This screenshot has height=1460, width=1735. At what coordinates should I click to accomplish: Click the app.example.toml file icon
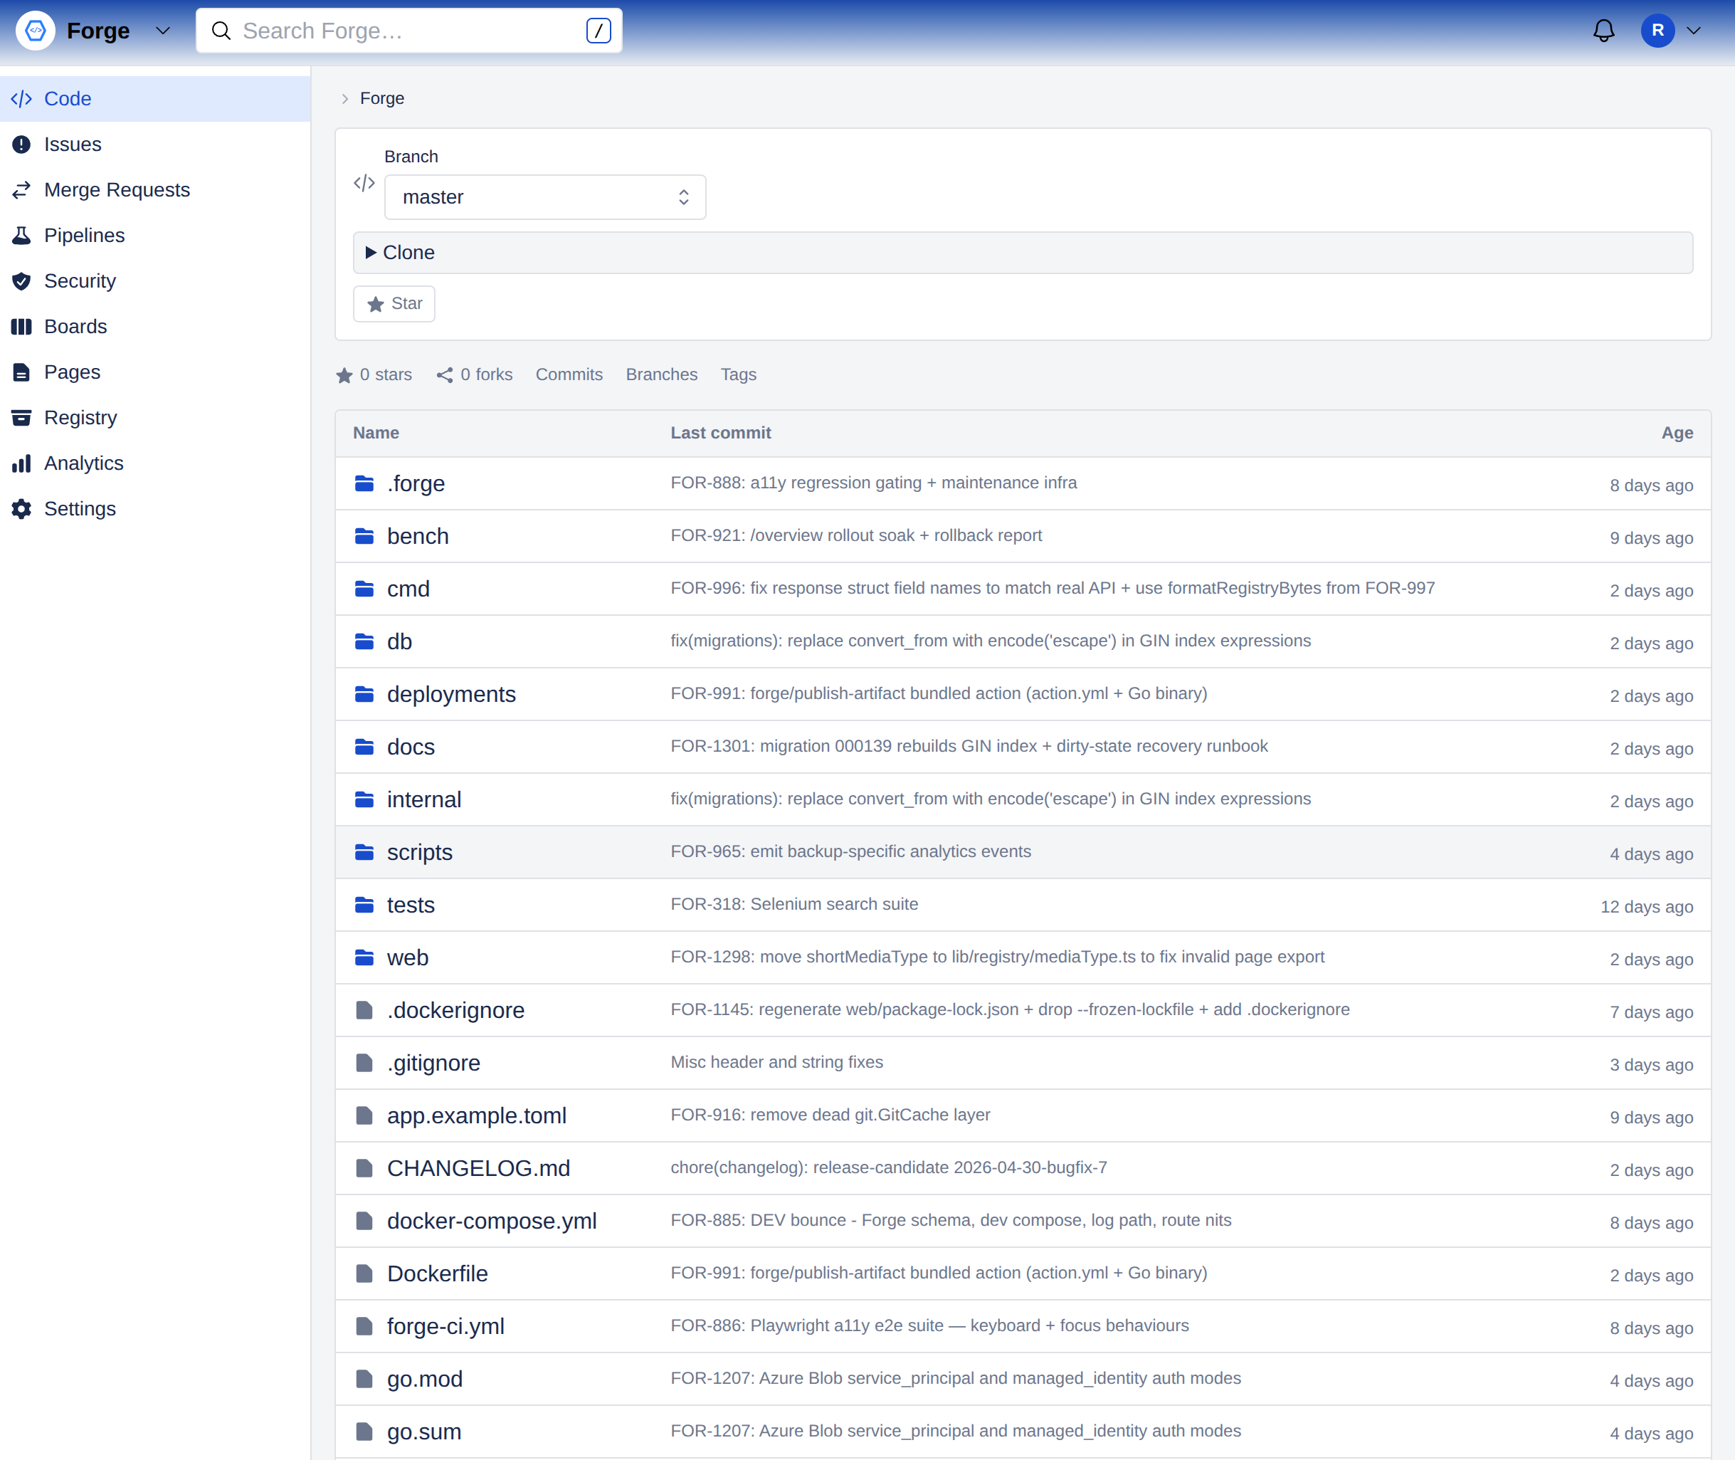(364, 1115)
